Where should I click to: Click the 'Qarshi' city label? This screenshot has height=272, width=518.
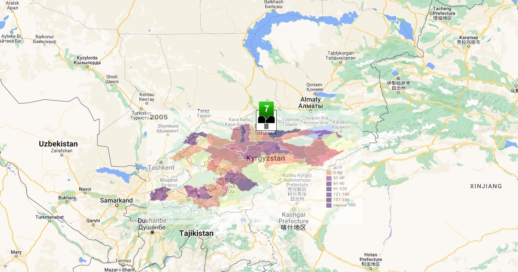[x=93, y=221]
